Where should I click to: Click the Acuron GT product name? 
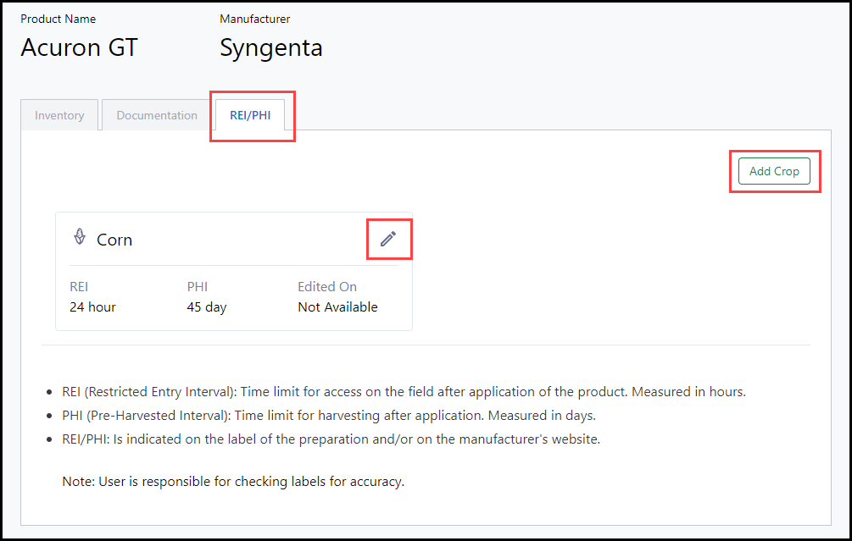point(79,47)
